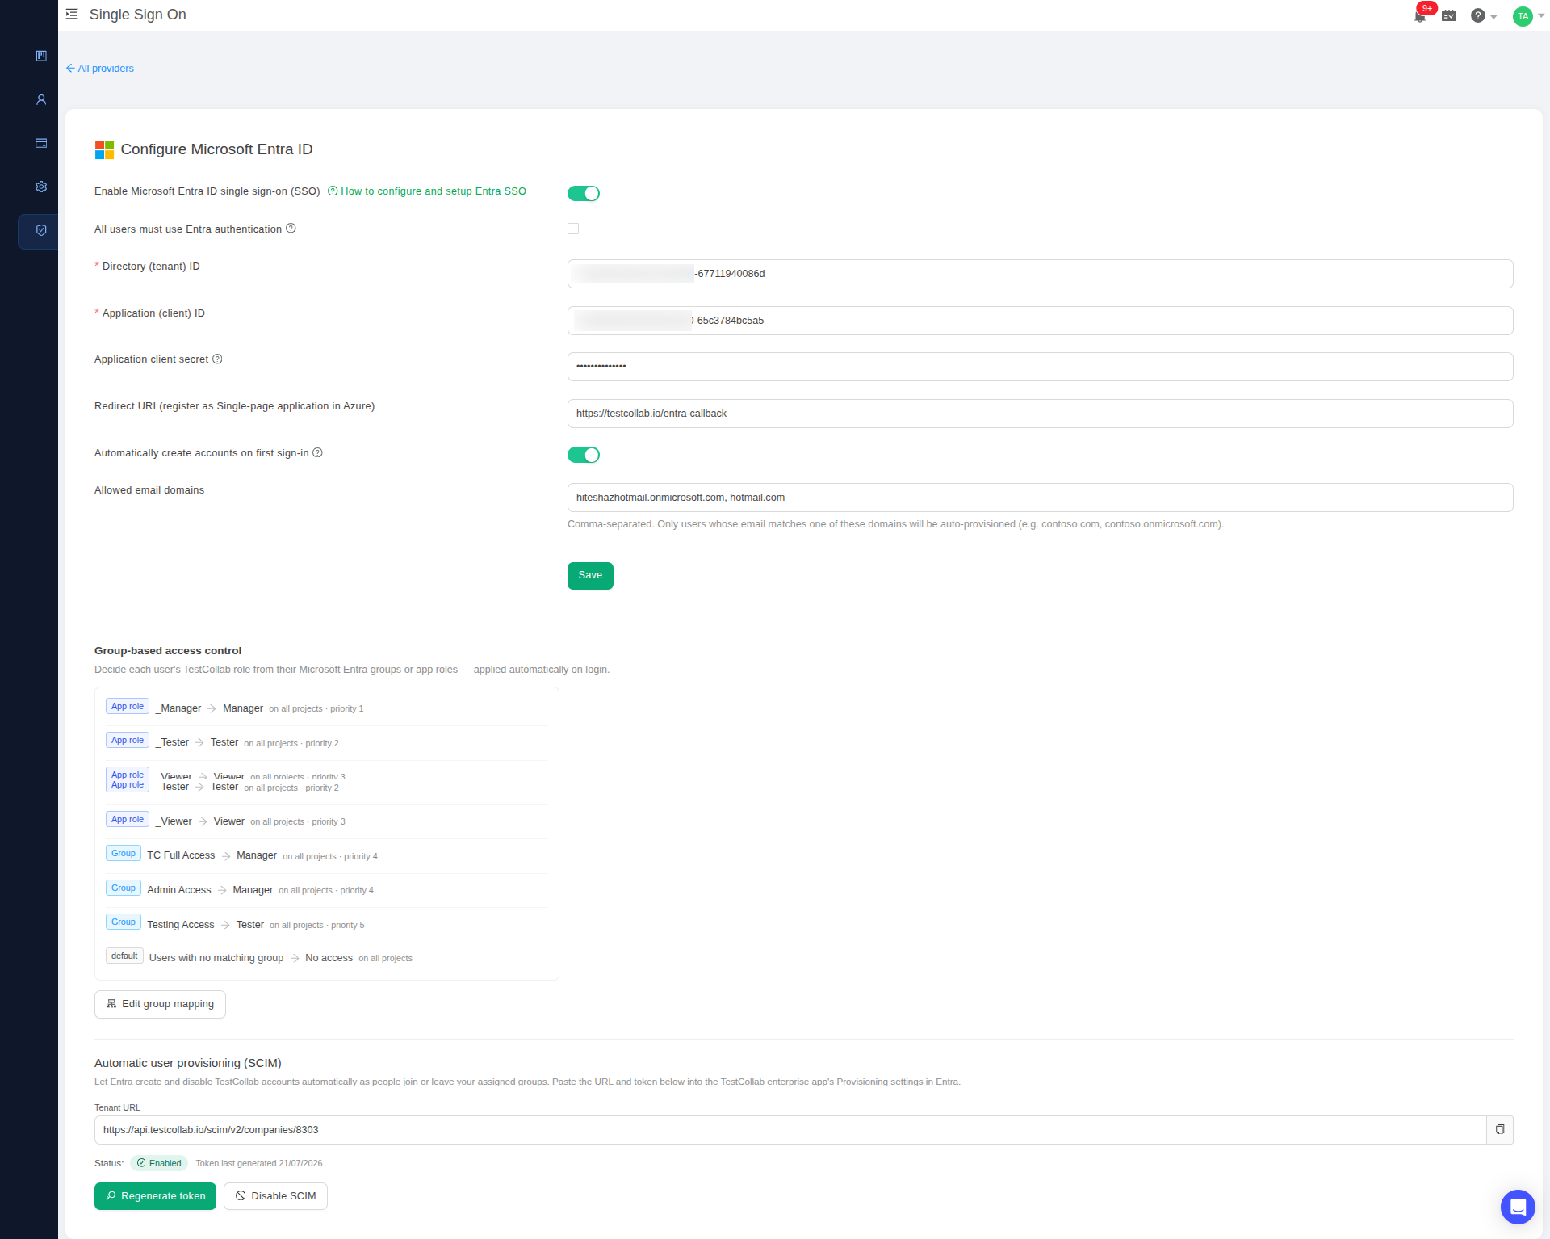Open the calendar checklist icon in header
Screen dimensions: 1550x1239
(x=1449, y=15)
